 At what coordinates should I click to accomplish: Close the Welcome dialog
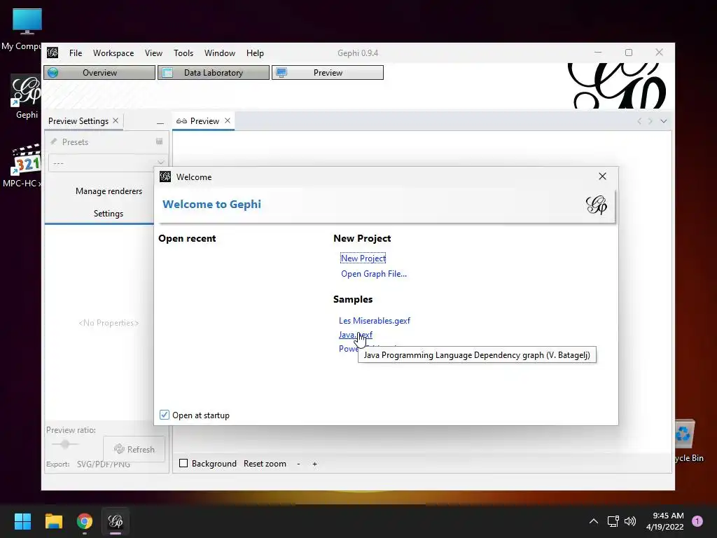tap(602, 176)
